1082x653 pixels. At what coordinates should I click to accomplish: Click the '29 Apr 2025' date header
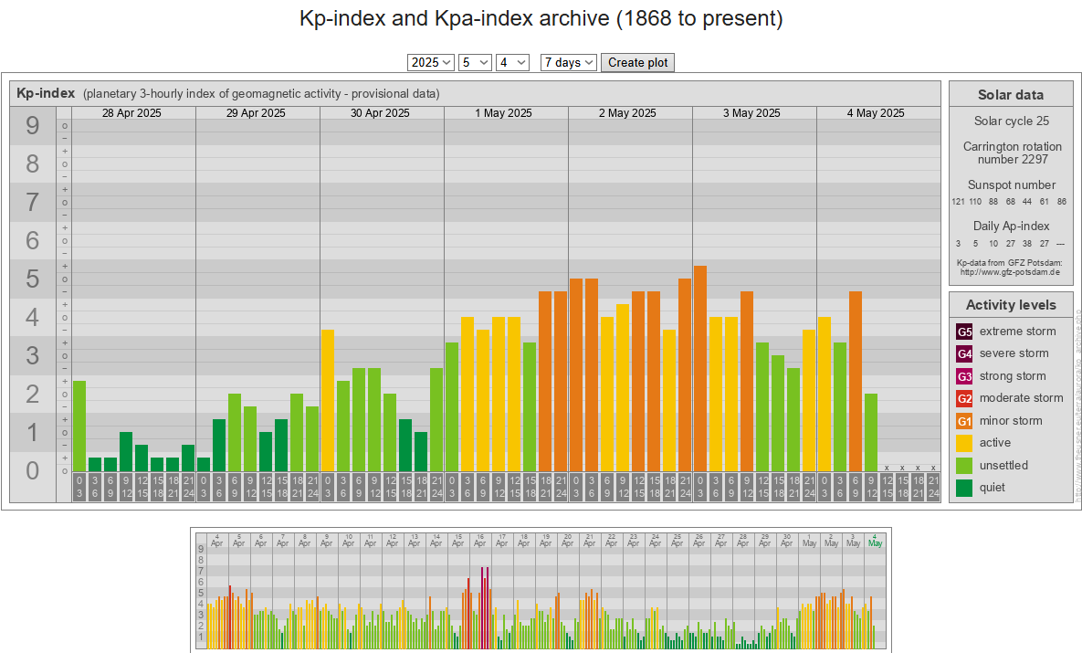pyautogui.click(x=256, y=113)
